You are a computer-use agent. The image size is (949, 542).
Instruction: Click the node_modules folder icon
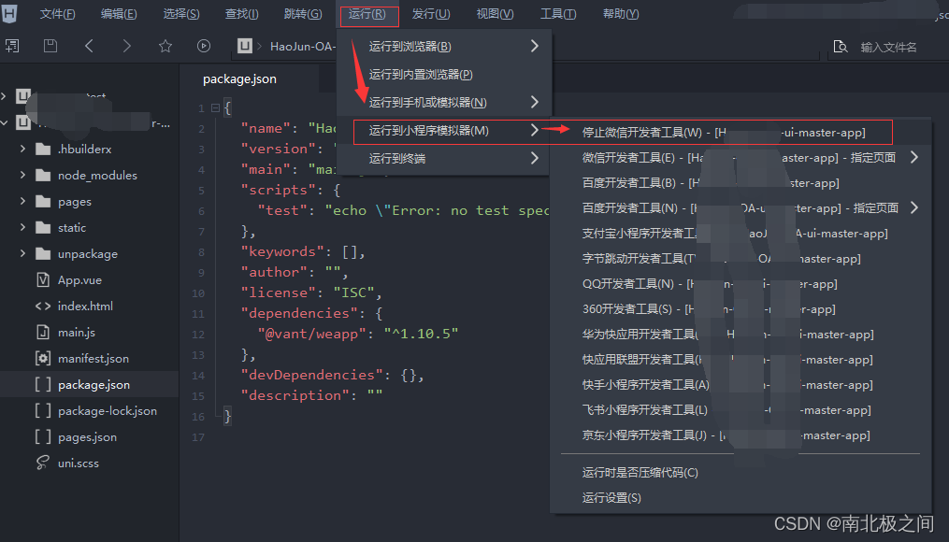[x=43, y=176]
